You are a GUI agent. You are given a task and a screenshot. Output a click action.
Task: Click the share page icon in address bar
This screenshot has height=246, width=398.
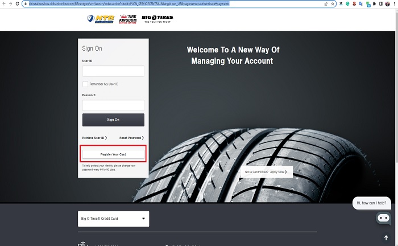point(326,4)
